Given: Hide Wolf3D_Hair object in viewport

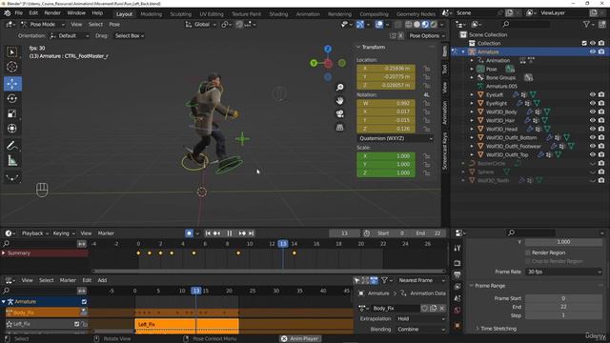Looking at the screenshot, I should coord(593,120).
